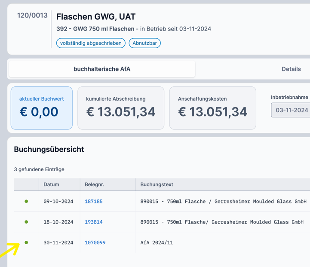Select the 'AfA 2024/11' booking text
The image size is (310, 267).
[x=157, y=242]
